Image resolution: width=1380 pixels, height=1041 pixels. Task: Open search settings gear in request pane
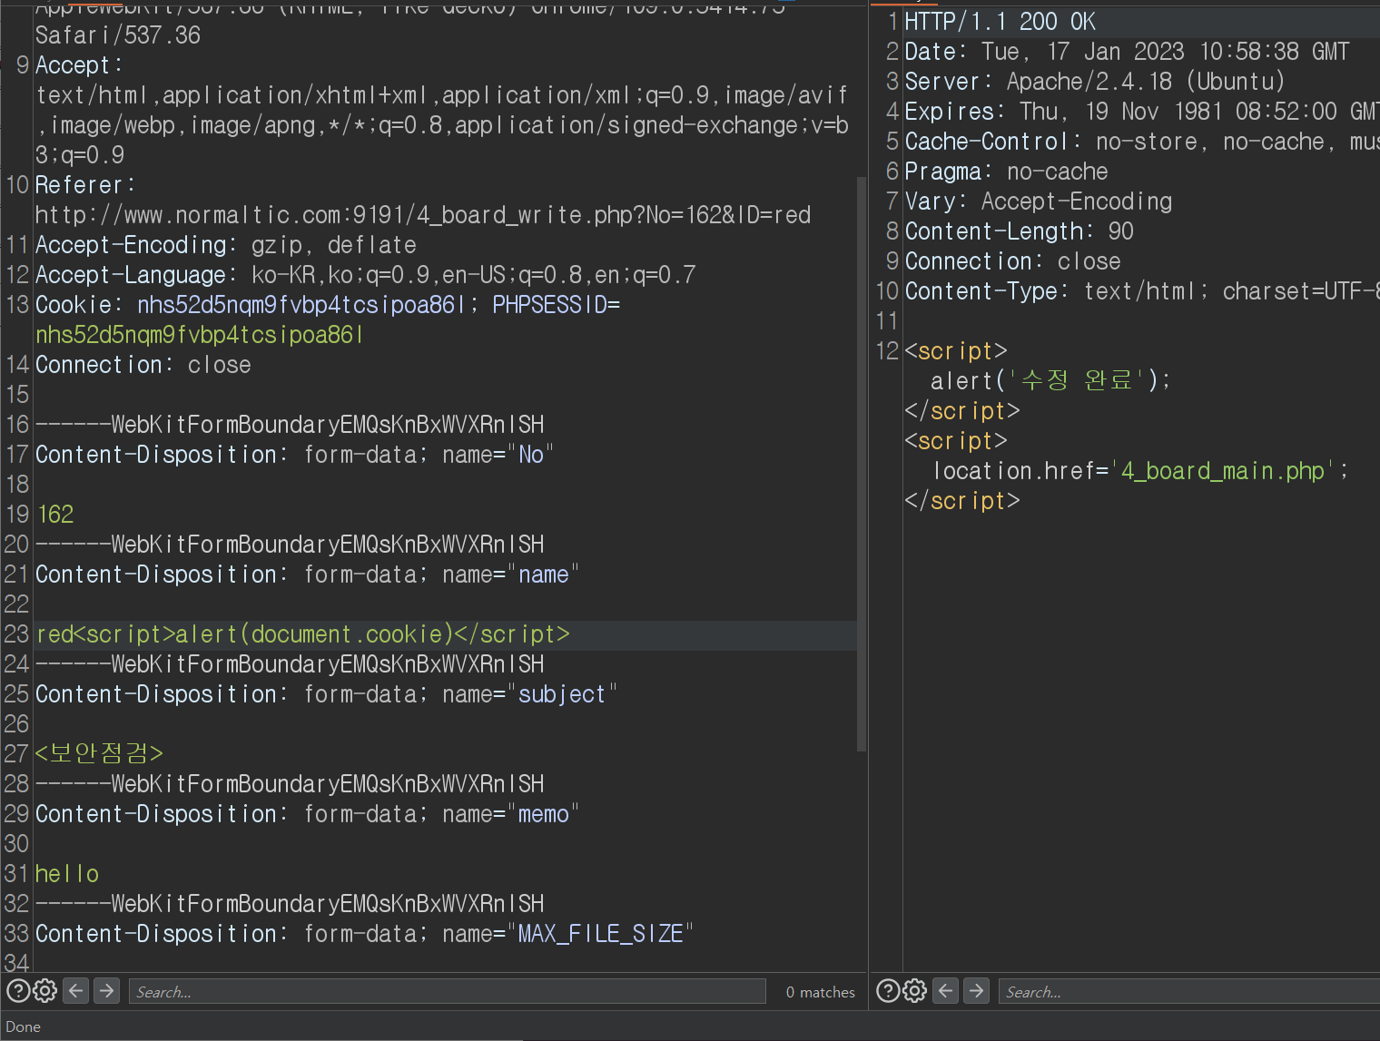point(45,990)
